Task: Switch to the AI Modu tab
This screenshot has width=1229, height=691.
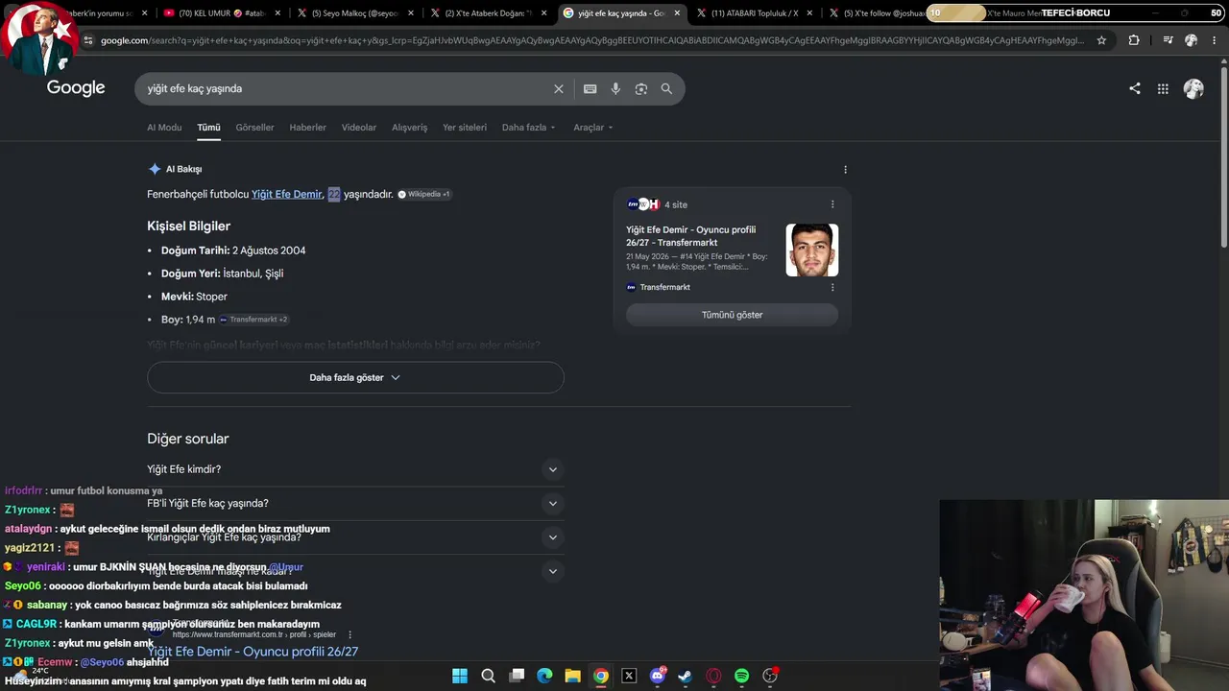Action: 164,128
